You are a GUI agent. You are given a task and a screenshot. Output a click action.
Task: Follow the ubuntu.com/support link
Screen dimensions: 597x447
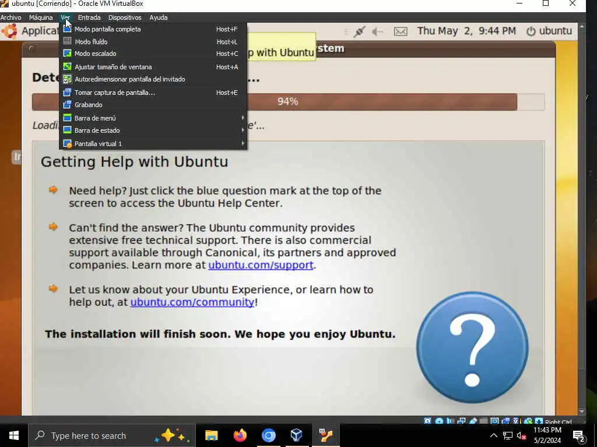(x=261, y=265)
